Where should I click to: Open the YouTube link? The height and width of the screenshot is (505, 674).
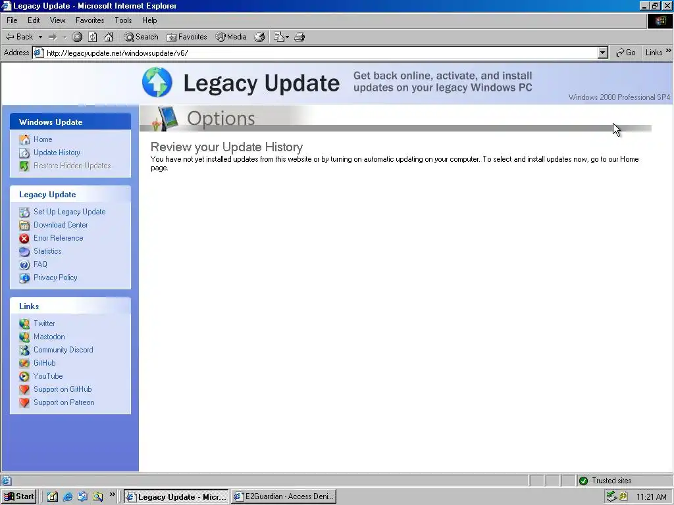coord(48,375)
